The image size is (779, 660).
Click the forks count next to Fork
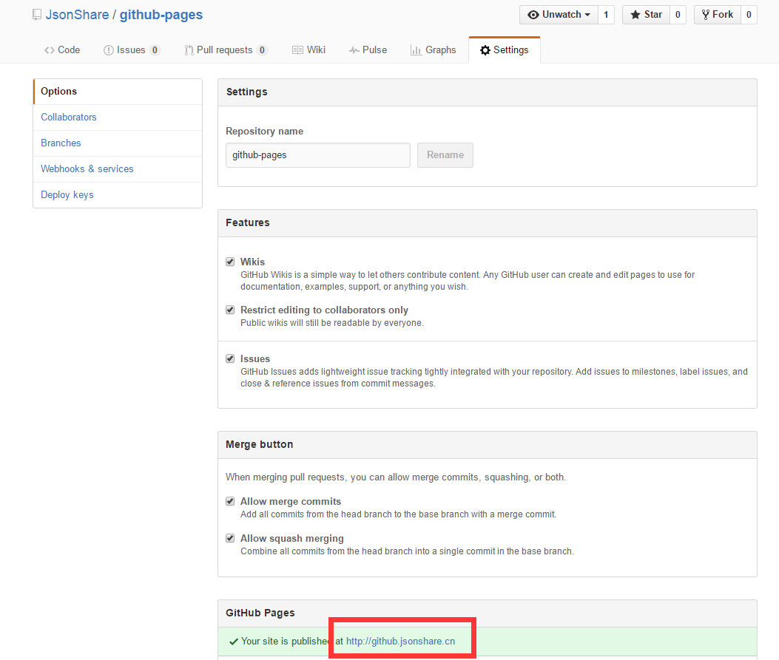749,15
